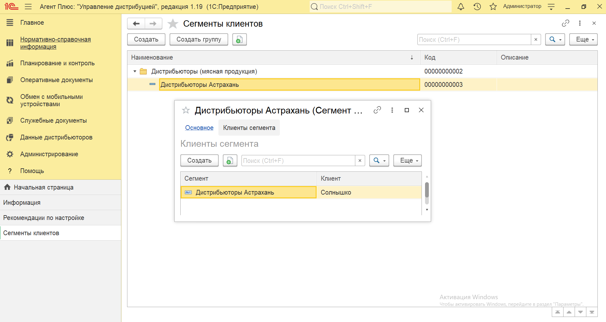The image size is (606, 322).
Task: Collapse the Дистрибьюторы (мясная продукция) group
Action: point(135,71)
